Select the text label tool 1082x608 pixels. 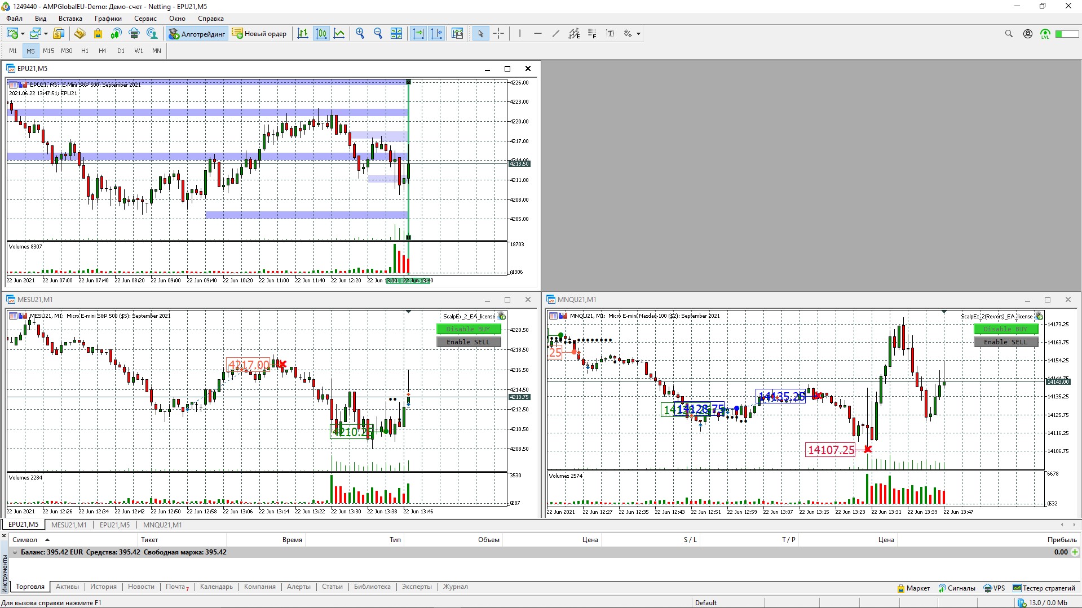click(610, 34)
